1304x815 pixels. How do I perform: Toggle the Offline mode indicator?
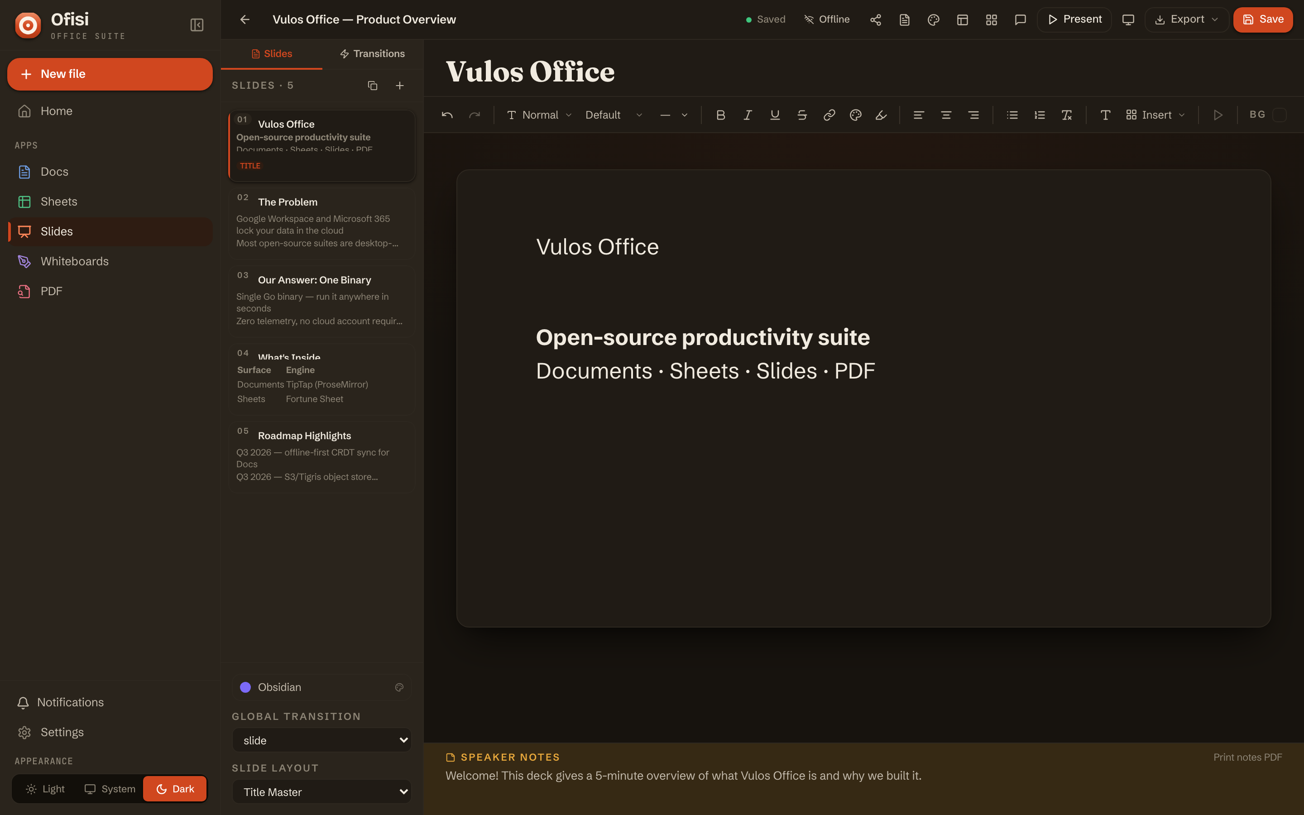827,19
